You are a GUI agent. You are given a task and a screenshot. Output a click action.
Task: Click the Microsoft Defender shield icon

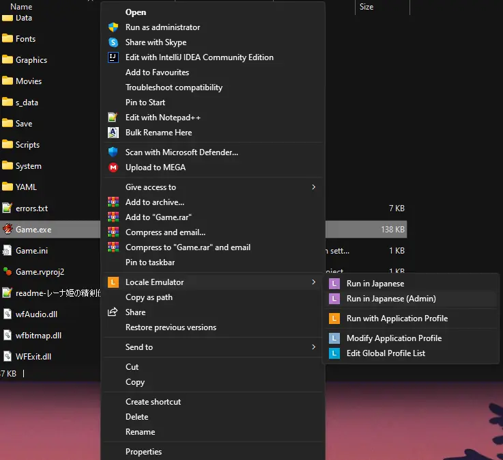tap(113, 152)
